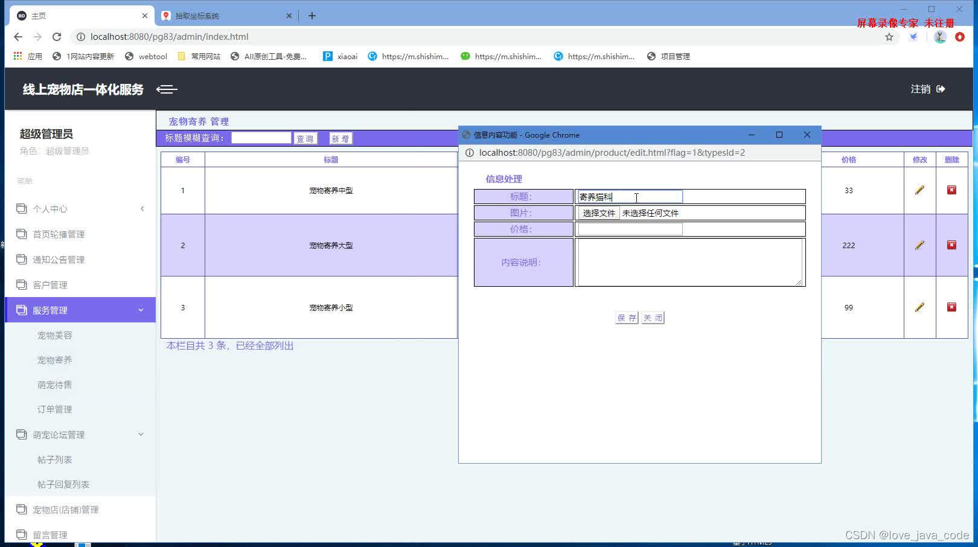978x547 pixels.
Task: Click the main window address bar URL
Action: pos(169,37)
